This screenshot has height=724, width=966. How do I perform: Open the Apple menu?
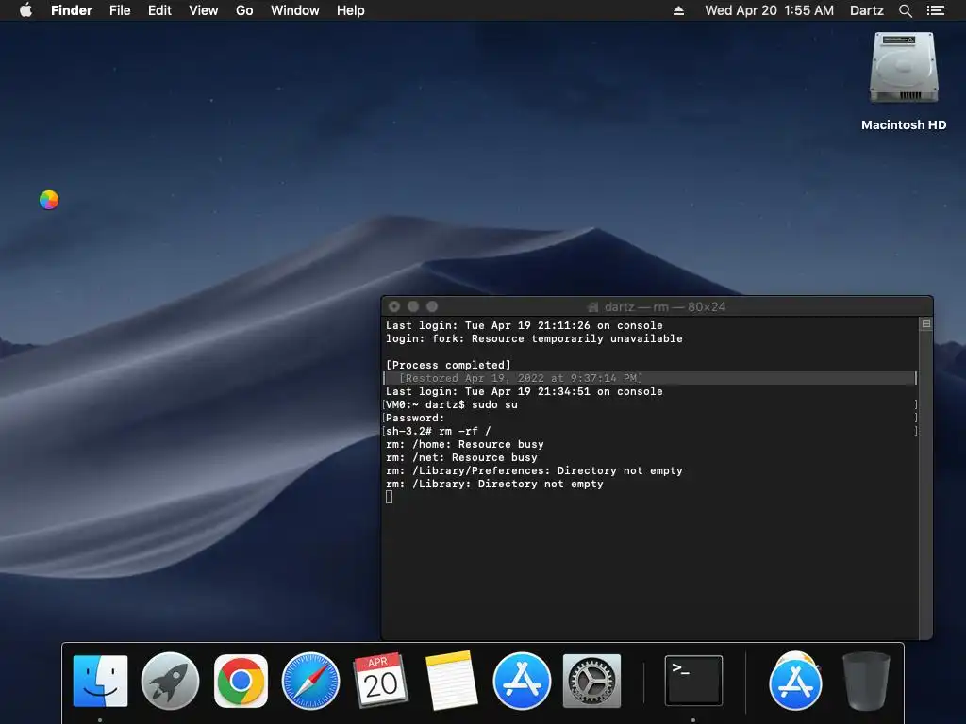click(x=25, y=10)
